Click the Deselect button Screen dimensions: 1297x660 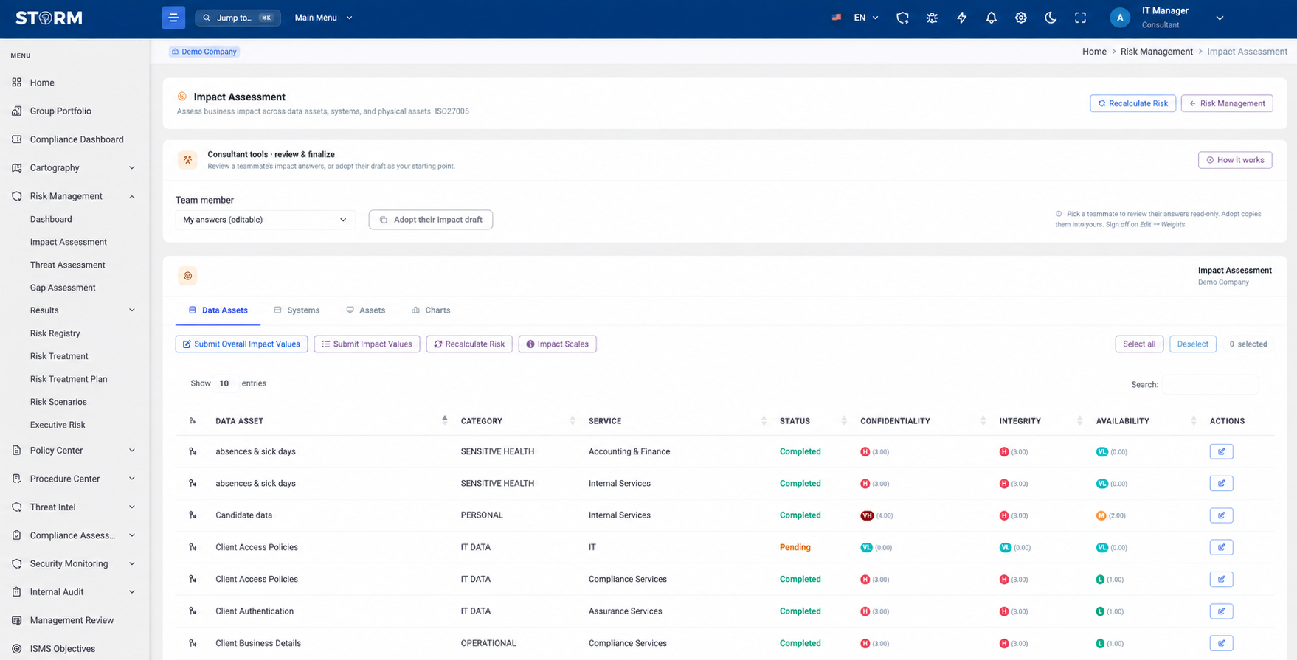[1192, 344]
